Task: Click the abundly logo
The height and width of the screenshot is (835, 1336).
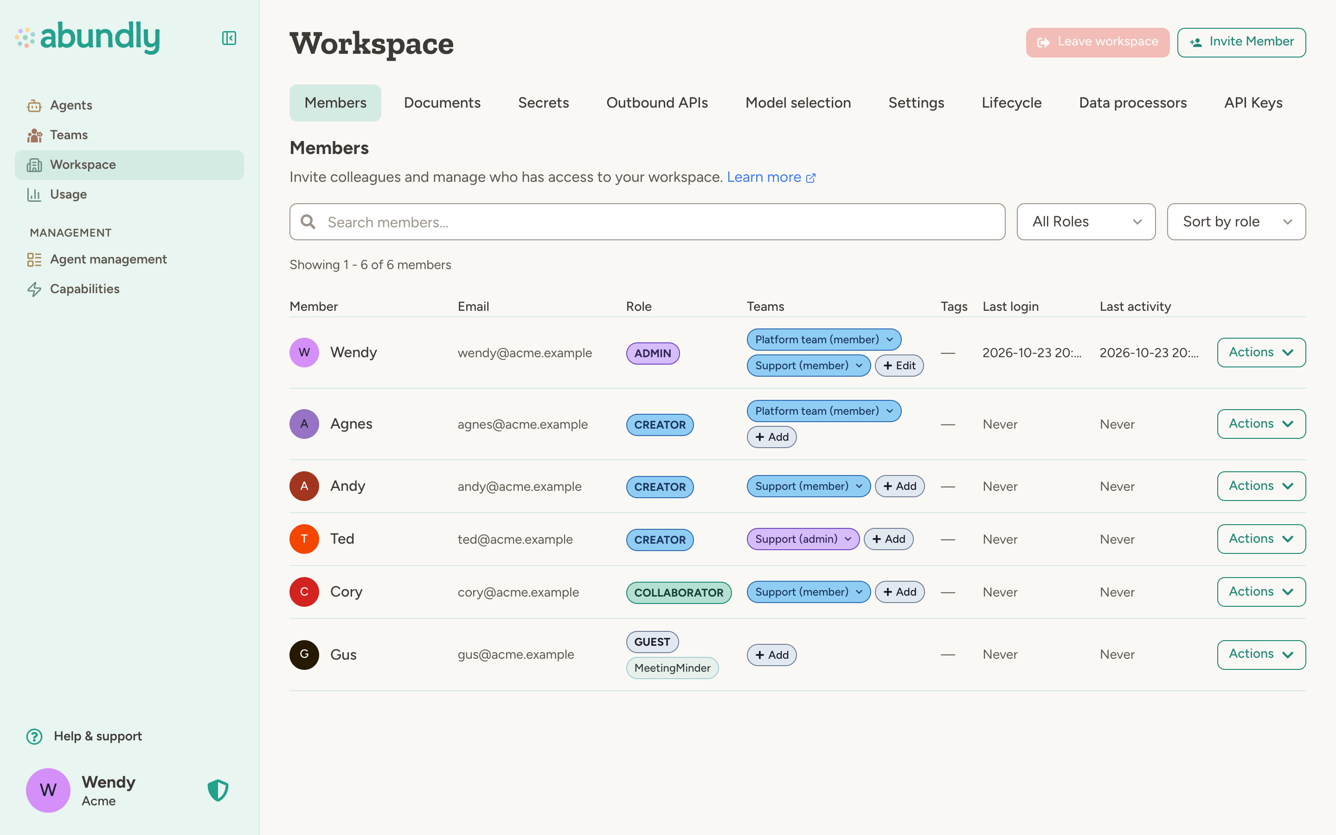Action: point(88,38)
